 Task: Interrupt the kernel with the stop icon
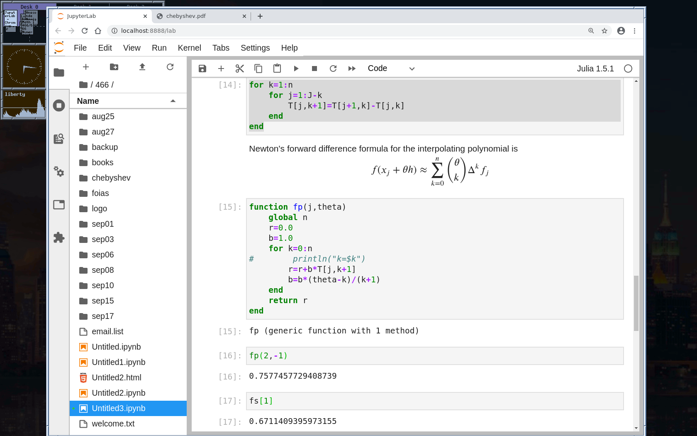(314, 69)
